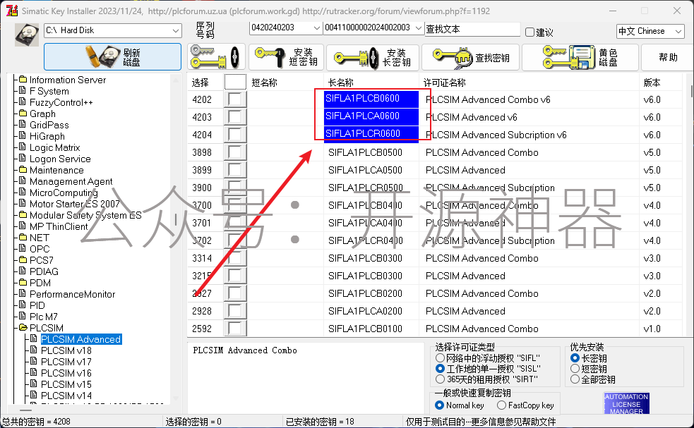Click 安装长密钥 install long key button

[372, 58]
